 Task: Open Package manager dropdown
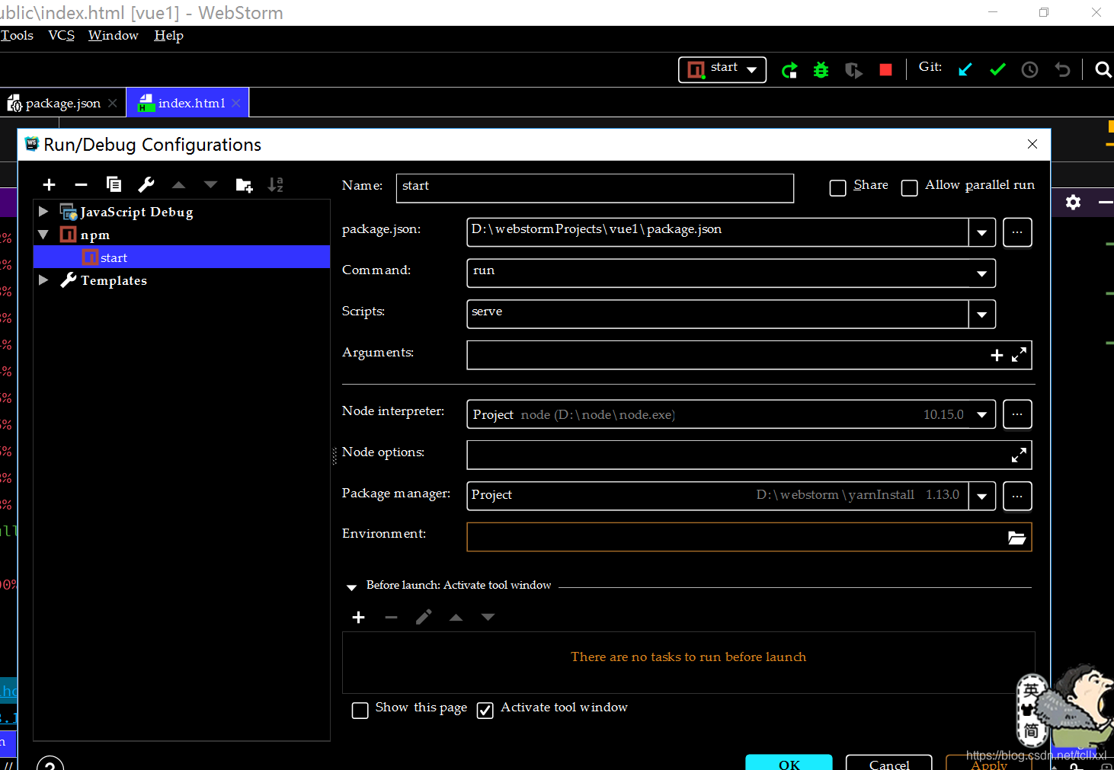(x=982, y=496)
